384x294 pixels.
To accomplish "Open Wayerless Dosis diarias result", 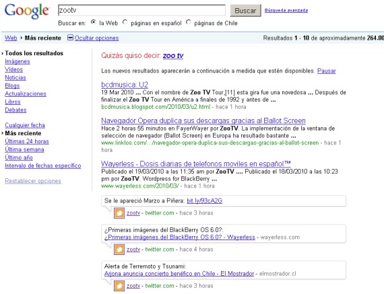I will pos(196,163).
